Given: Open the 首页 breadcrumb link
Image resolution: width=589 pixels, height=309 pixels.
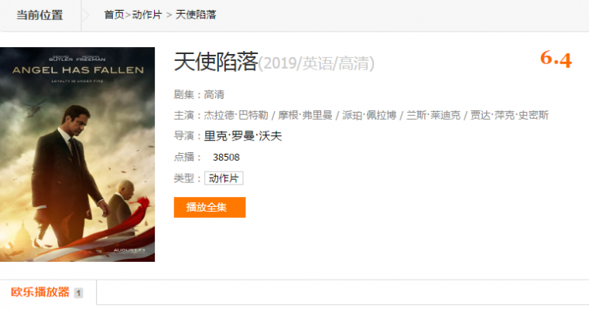Looking at the screenshot, I should pyautogui.click(x=115, y=15).
